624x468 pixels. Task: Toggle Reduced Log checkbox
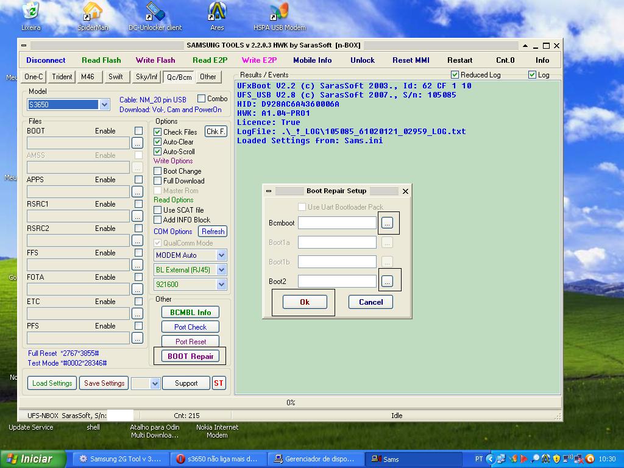point(455,74)
